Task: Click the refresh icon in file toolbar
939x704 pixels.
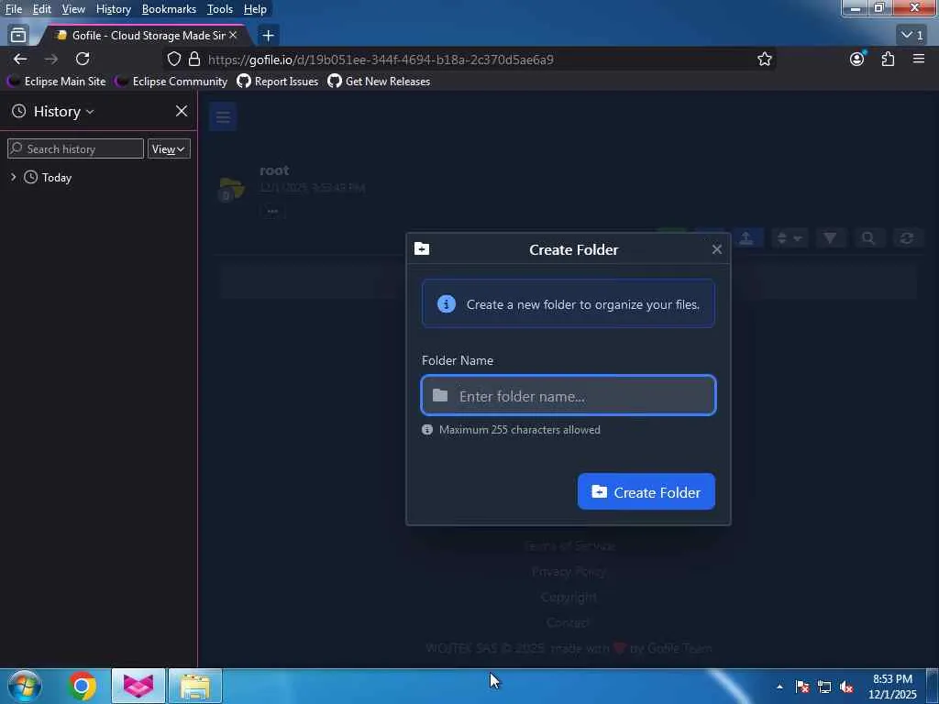Action: 907,238
